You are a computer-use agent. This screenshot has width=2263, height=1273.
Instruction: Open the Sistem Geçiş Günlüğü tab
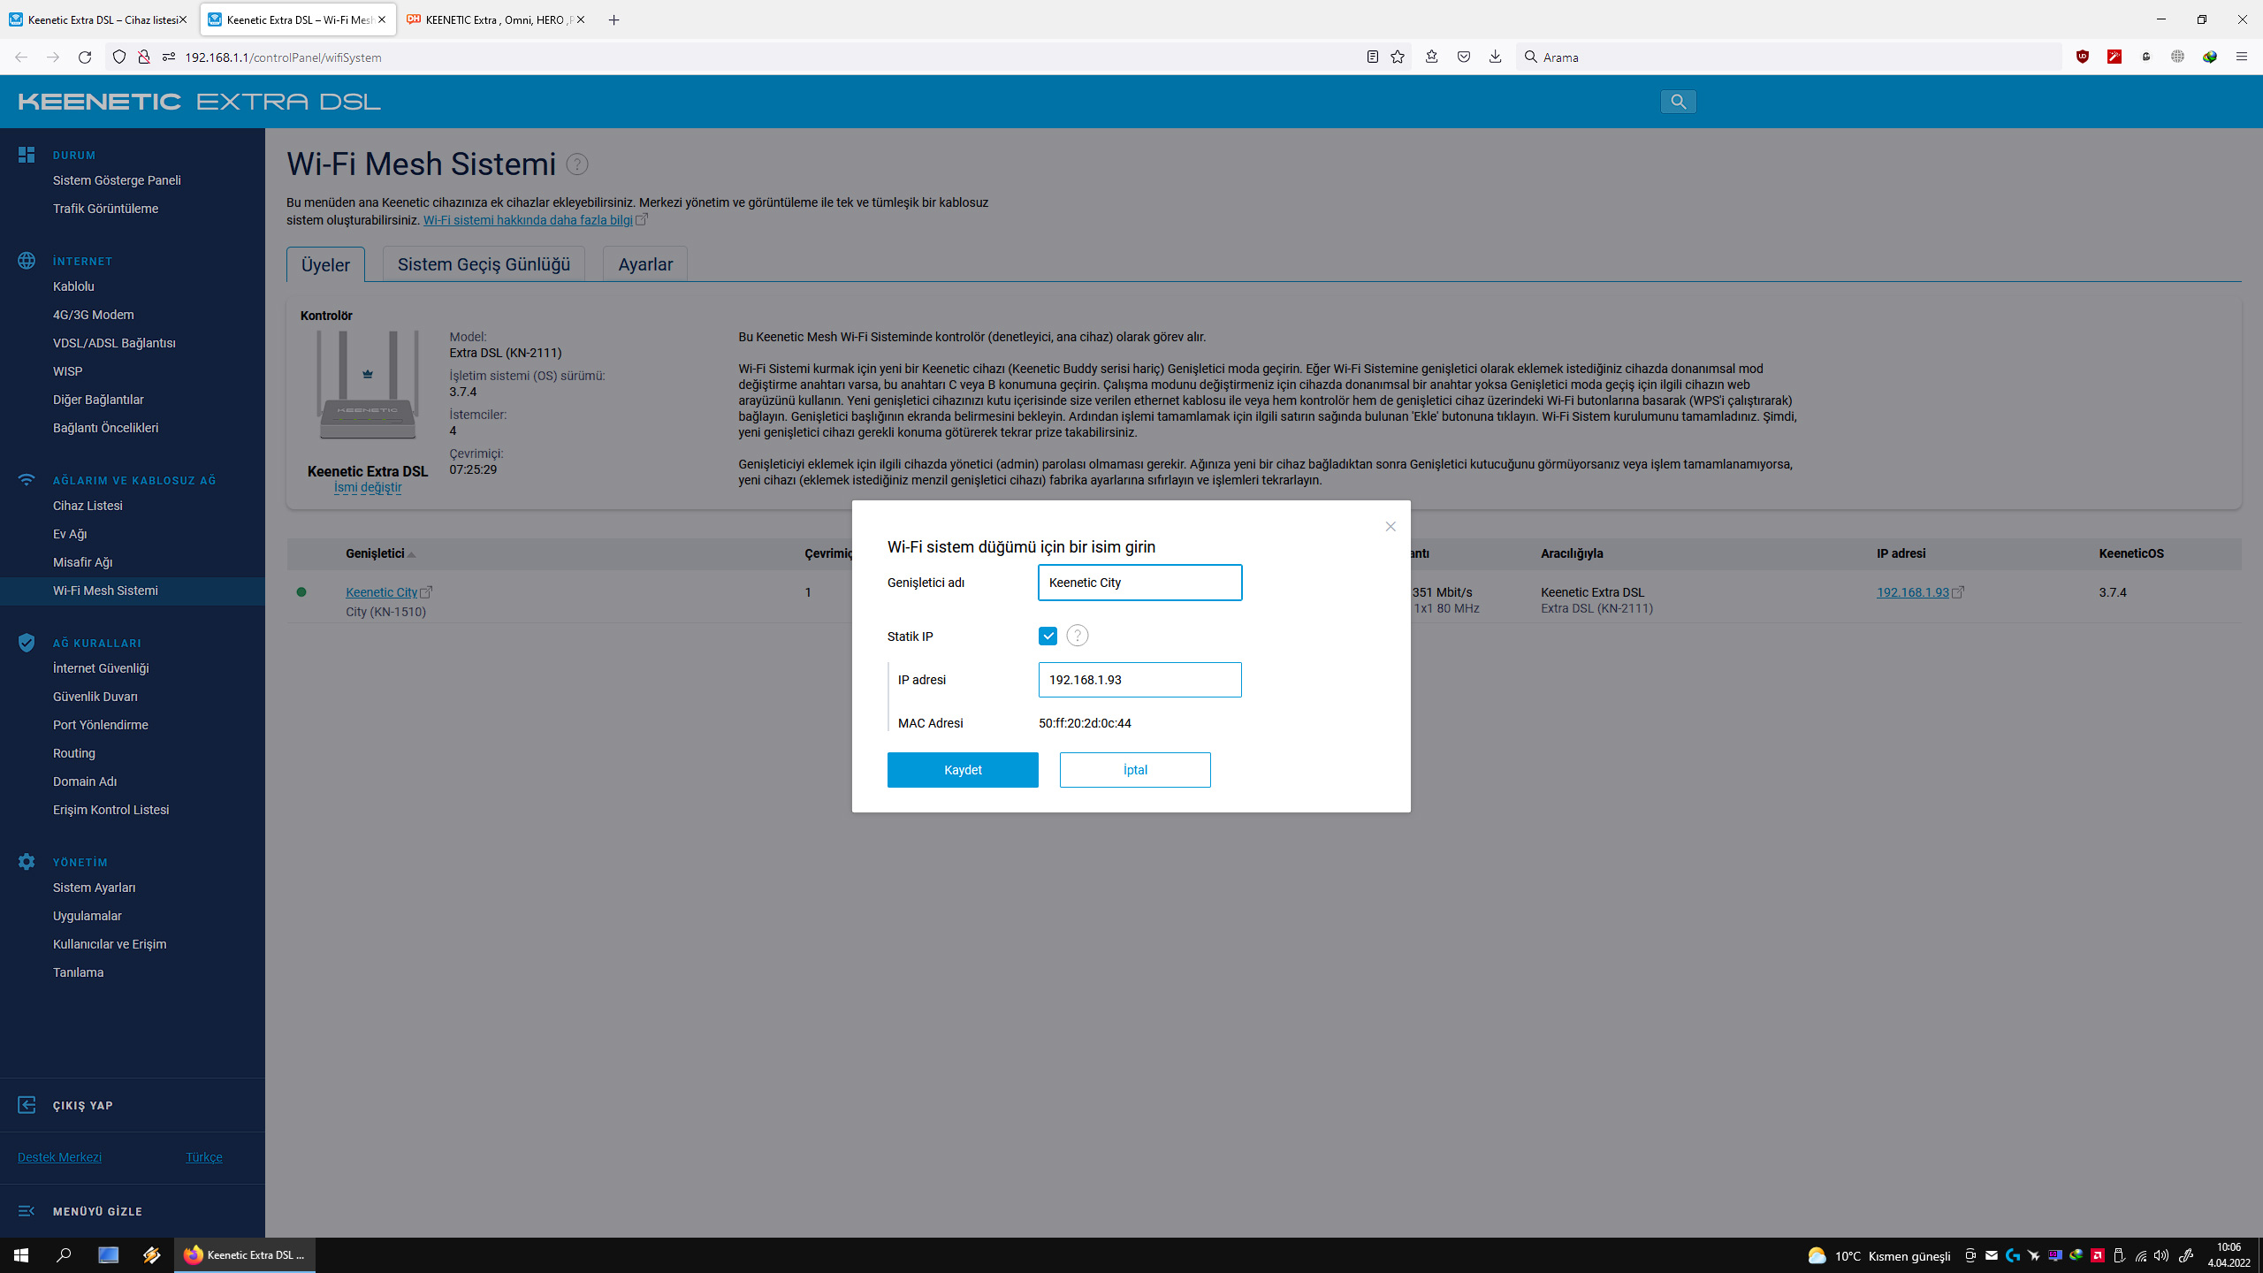[484, 264]
